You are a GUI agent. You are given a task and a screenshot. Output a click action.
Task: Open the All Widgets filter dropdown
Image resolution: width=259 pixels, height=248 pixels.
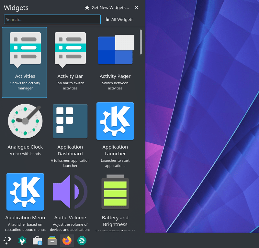click(x=119, y=19)
